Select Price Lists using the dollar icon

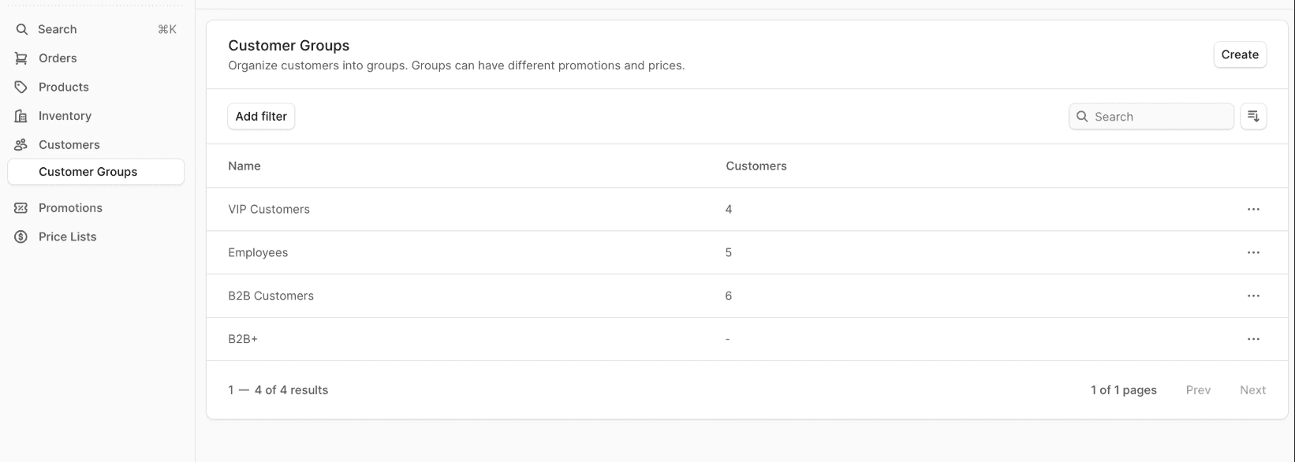(21, 236)
